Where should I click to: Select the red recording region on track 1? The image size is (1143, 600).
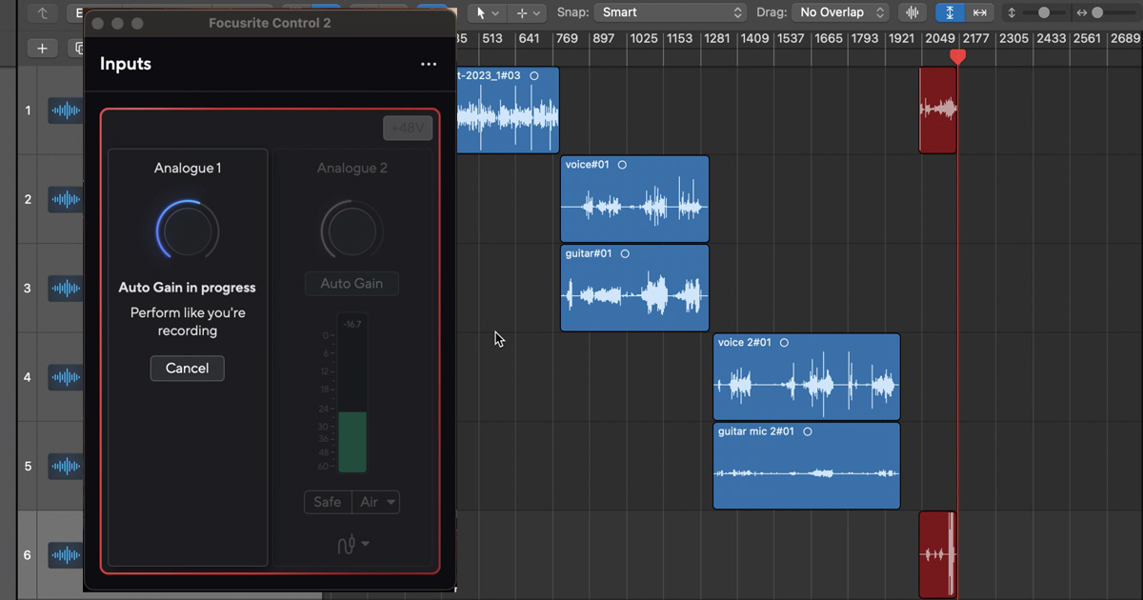(937, 110)
